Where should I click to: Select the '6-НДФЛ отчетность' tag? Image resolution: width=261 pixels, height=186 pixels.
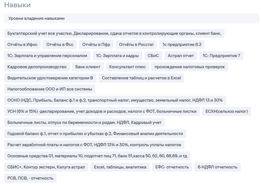click(x=217, y=167)
